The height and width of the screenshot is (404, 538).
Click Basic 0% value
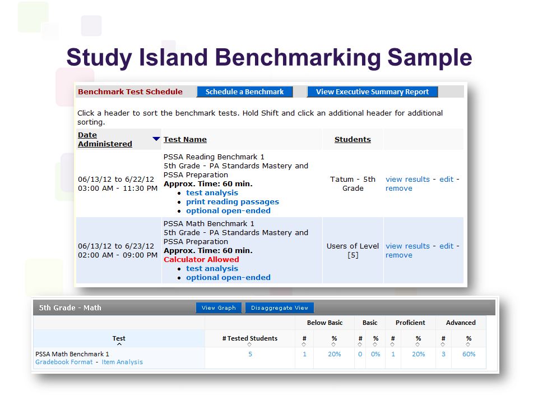pos(375,354)
